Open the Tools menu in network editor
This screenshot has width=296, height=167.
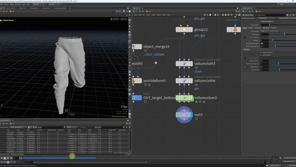pyautogui.click(x=153, y=15)
